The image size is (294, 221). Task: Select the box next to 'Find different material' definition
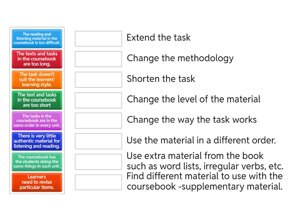(x=98, y=182)
